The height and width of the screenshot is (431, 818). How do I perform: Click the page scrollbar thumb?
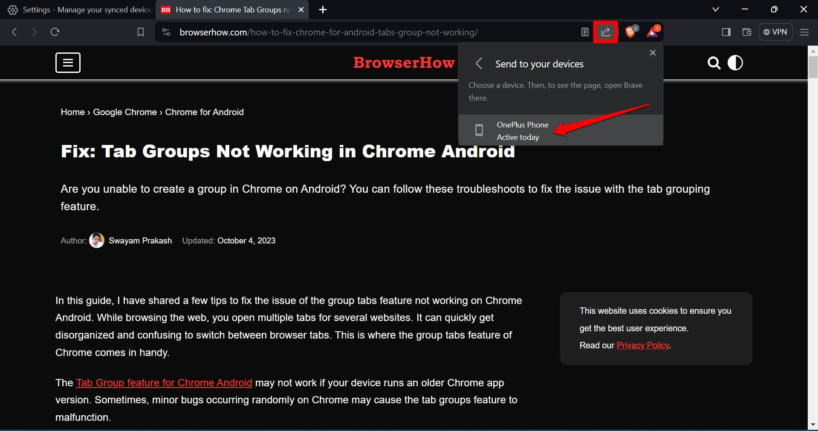813,67
